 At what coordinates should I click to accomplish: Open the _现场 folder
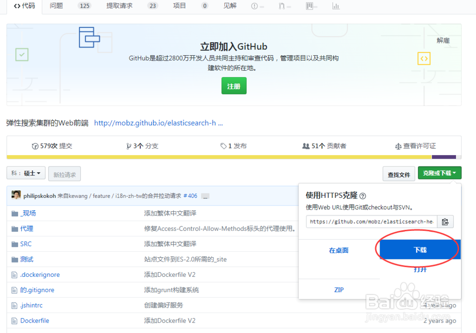tap(28, 213)
